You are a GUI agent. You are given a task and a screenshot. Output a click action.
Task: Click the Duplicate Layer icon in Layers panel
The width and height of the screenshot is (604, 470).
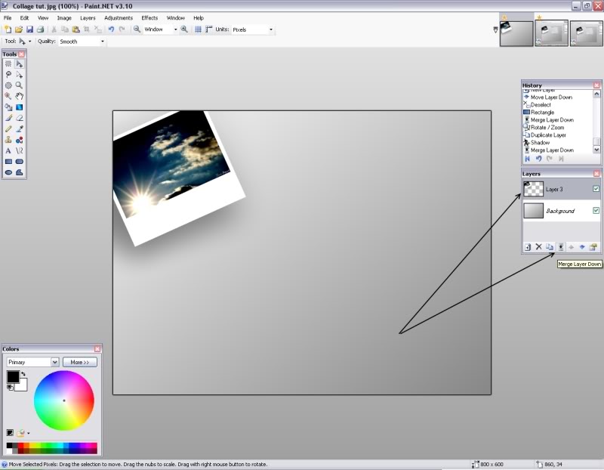click(550, 247)
